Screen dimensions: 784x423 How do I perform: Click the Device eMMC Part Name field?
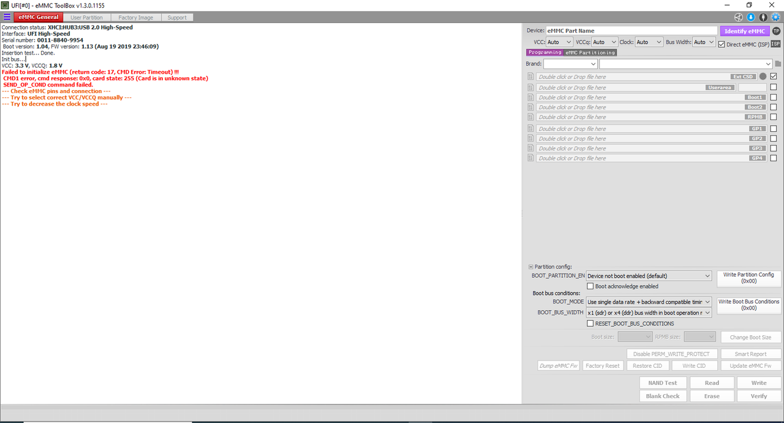point(631,31)
